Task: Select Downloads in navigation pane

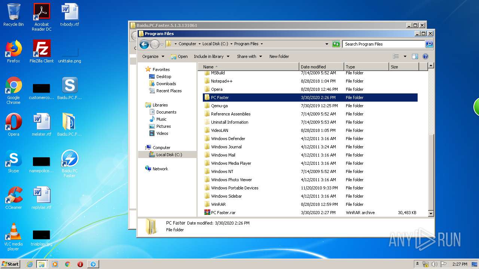Action: click(162, 84)
